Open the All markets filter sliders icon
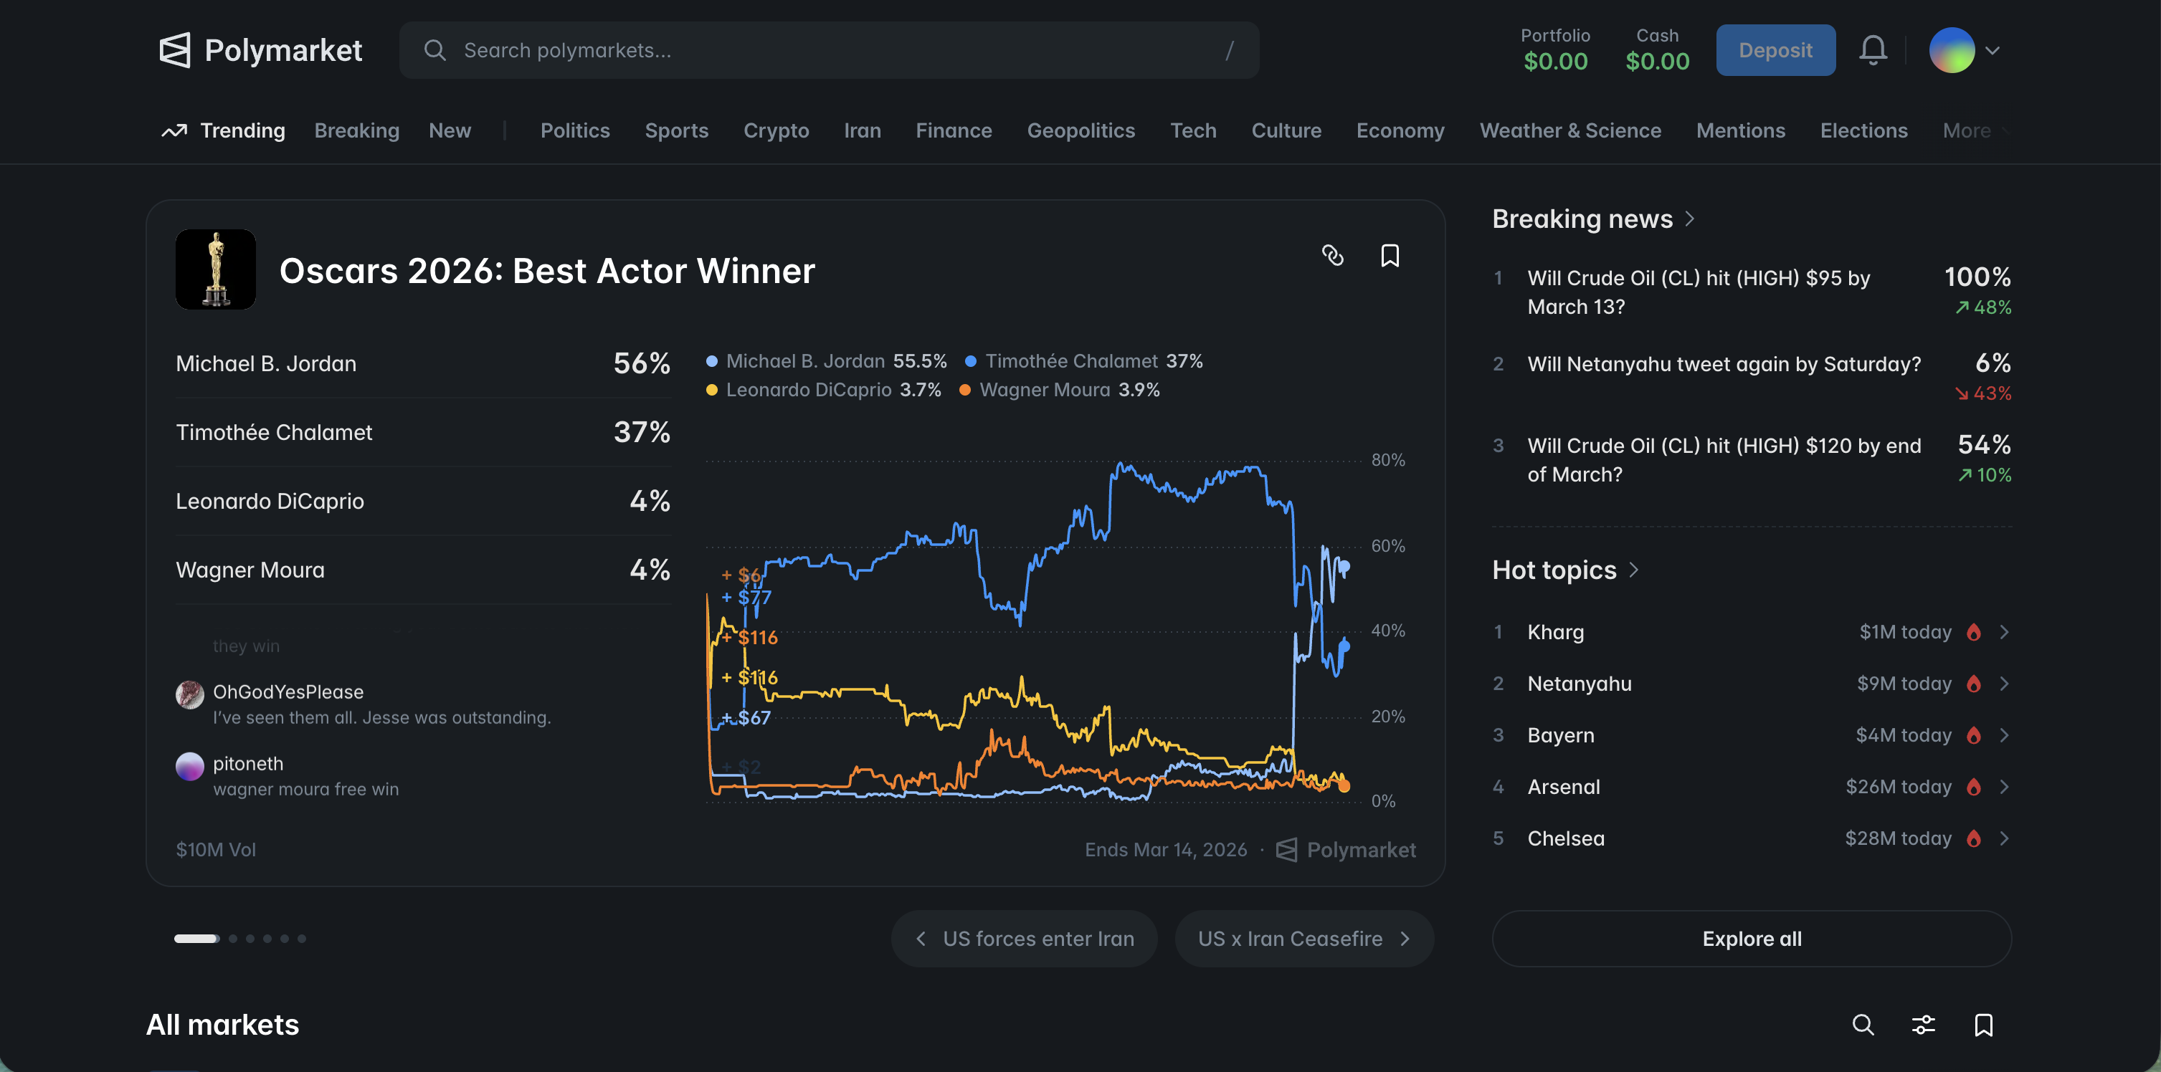Image resolution: width=2161 pixels, height=1072 pixels. (x=1923, y=1024)
